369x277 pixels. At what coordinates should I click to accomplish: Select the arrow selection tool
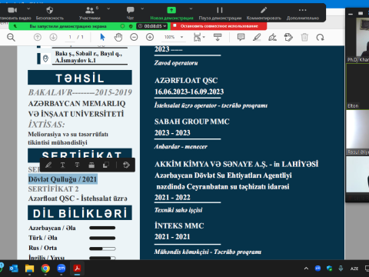click(102, 38)
